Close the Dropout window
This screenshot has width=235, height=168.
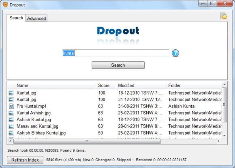[x=224, y=4]
